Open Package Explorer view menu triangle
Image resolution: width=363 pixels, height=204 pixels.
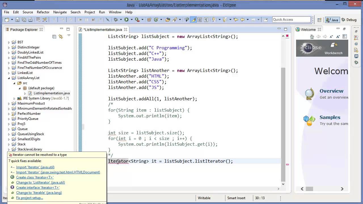(x=69, y=36)
